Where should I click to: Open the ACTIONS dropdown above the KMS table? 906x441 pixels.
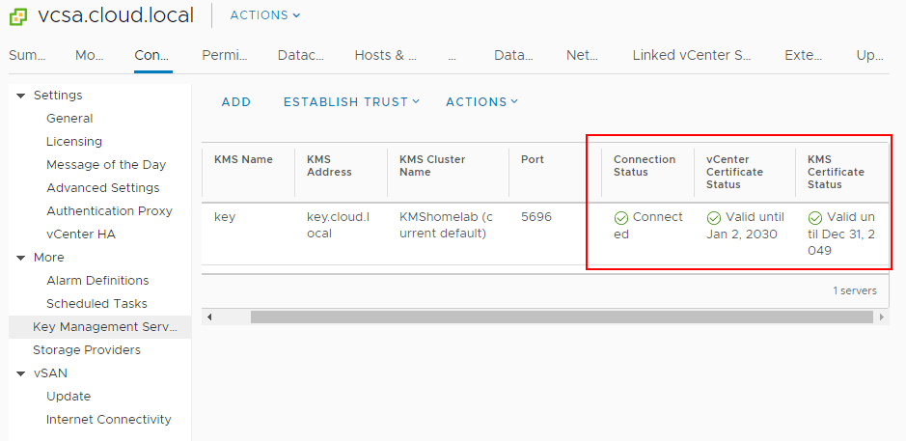coord(481,101)
